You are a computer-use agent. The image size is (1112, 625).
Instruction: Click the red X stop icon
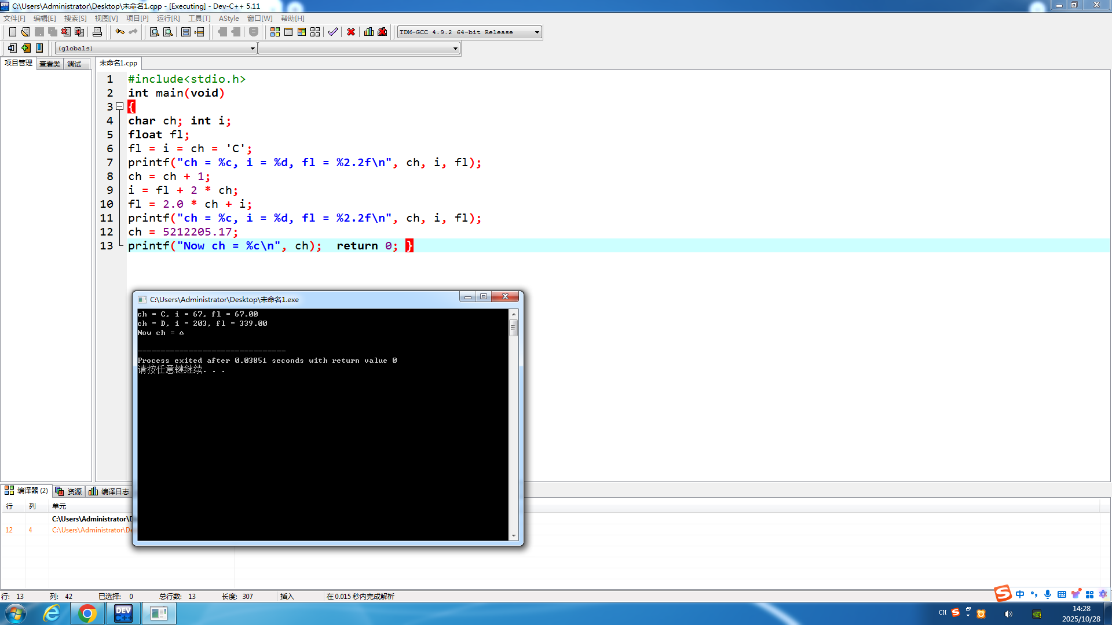click(351, 32)
